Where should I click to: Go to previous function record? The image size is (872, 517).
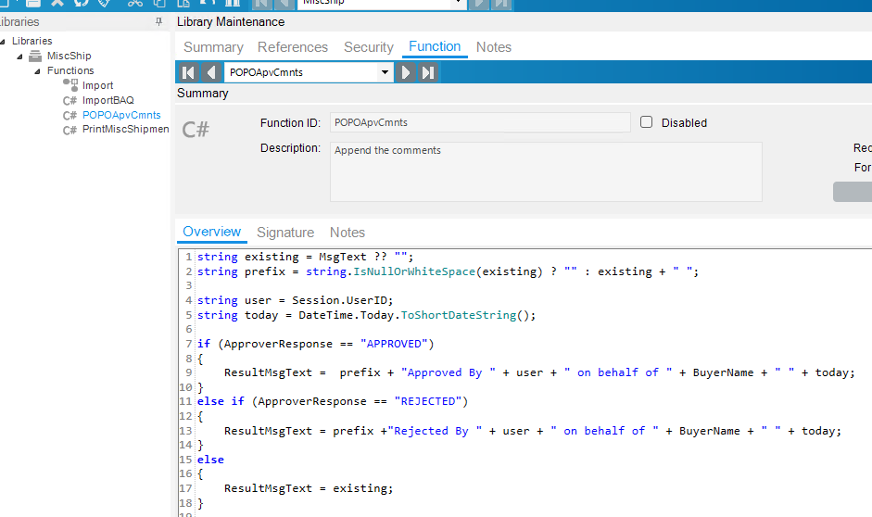click(211, 72)
